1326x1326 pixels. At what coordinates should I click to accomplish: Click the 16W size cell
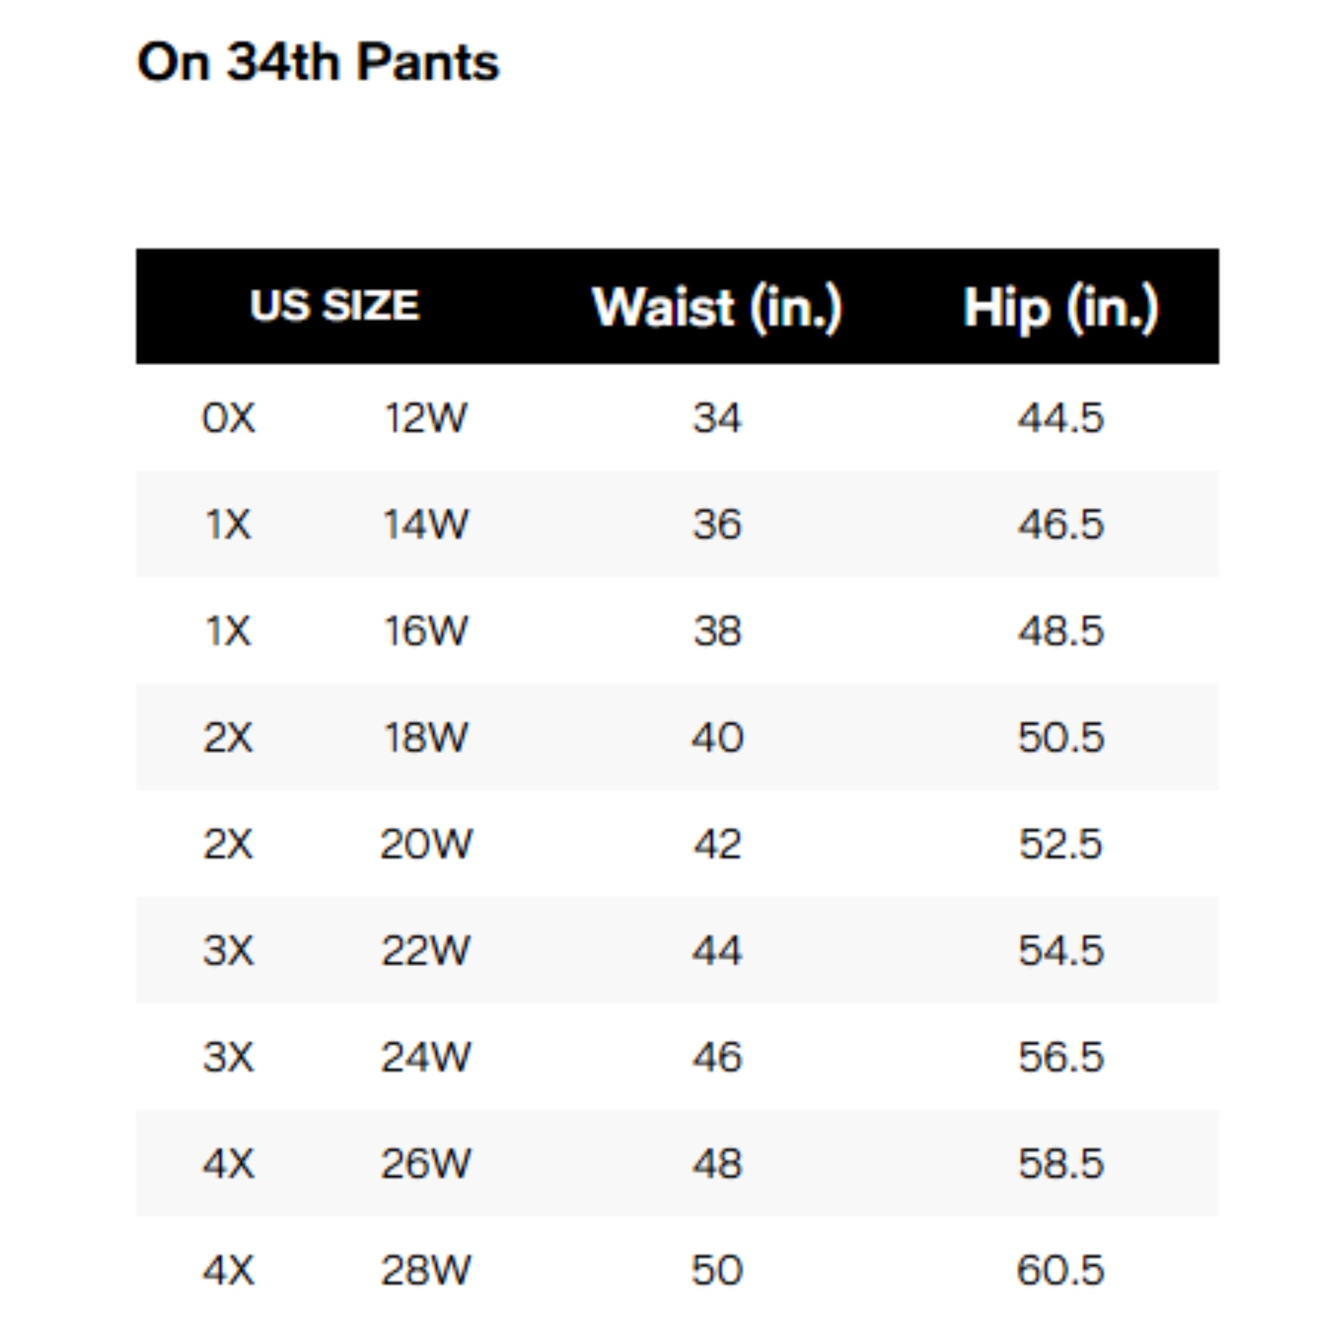pos(426,631)
